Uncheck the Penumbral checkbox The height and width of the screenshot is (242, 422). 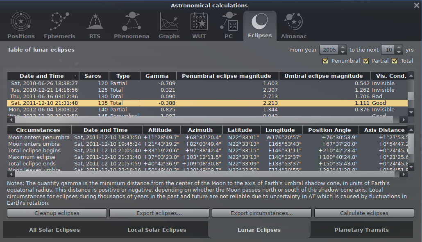tap(326, 61)
